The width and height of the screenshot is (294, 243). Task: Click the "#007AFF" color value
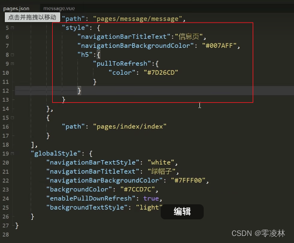click(x=219, y=46)
